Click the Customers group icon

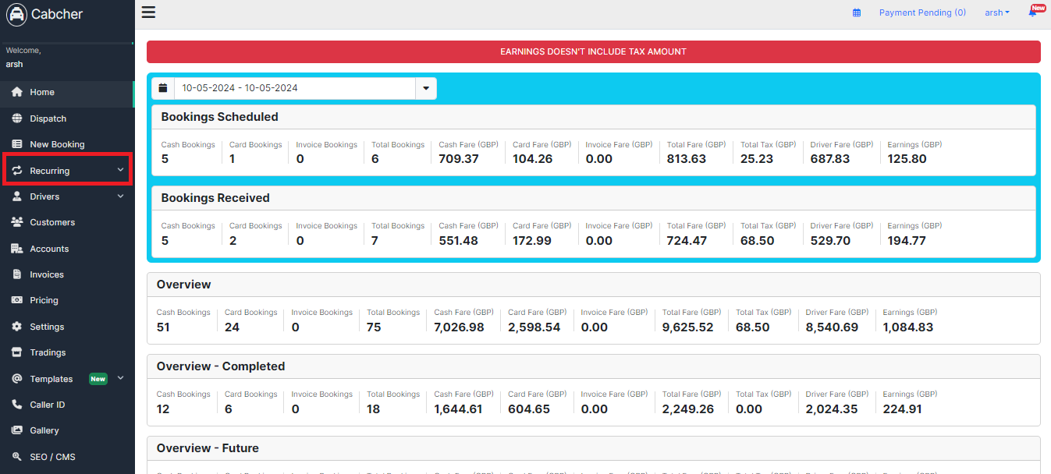pos(16,222)
